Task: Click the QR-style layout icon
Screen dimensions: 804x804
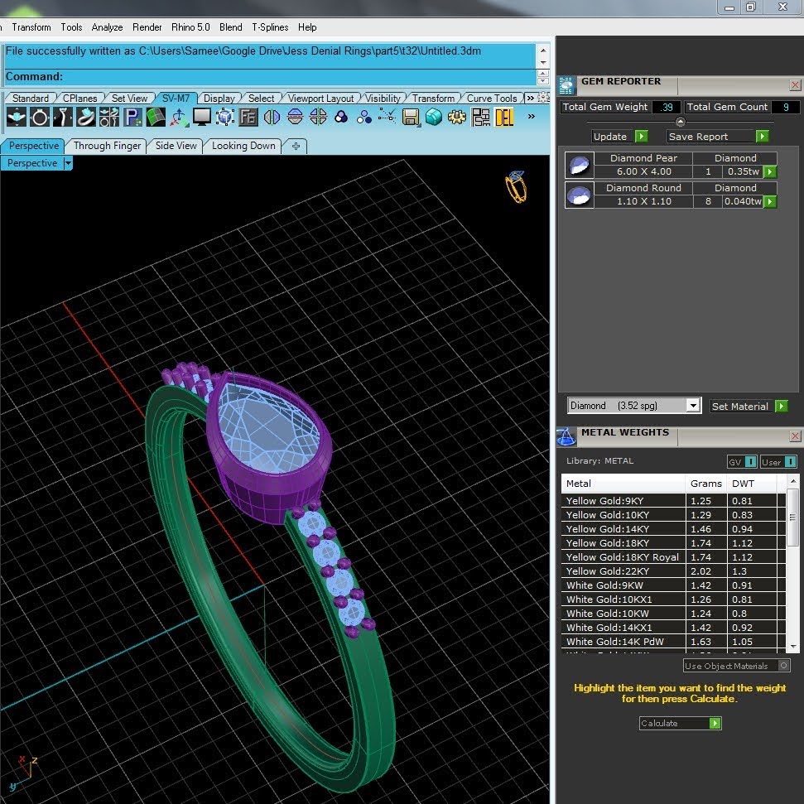Action: pos(480,118)
